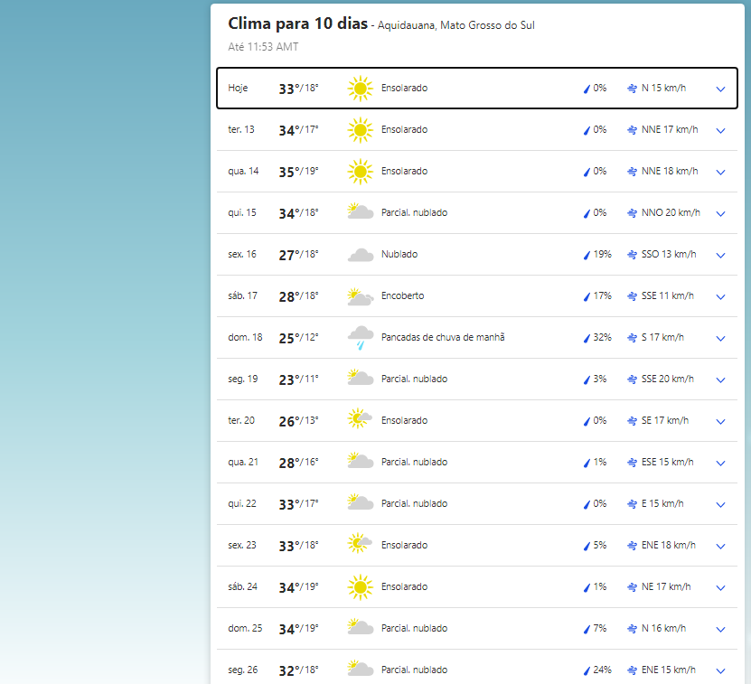Click the rain shower icon for dom. 18

pos(360,338)
